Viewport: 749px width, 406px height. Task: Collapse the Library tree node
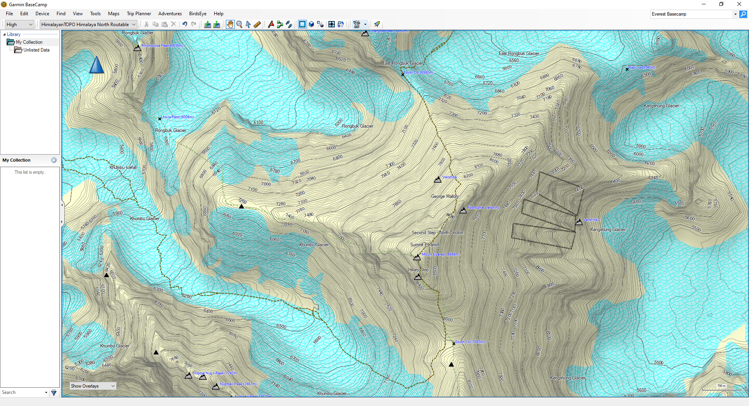pos(4,34)
